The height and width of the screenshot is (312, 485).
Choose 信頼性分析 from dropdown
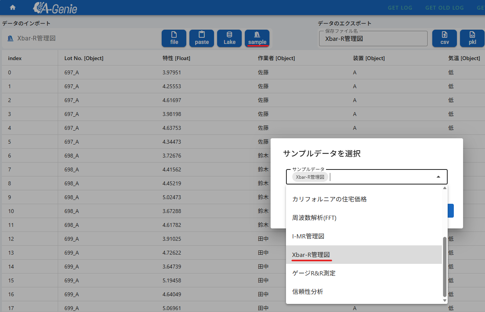pos(308,292)
